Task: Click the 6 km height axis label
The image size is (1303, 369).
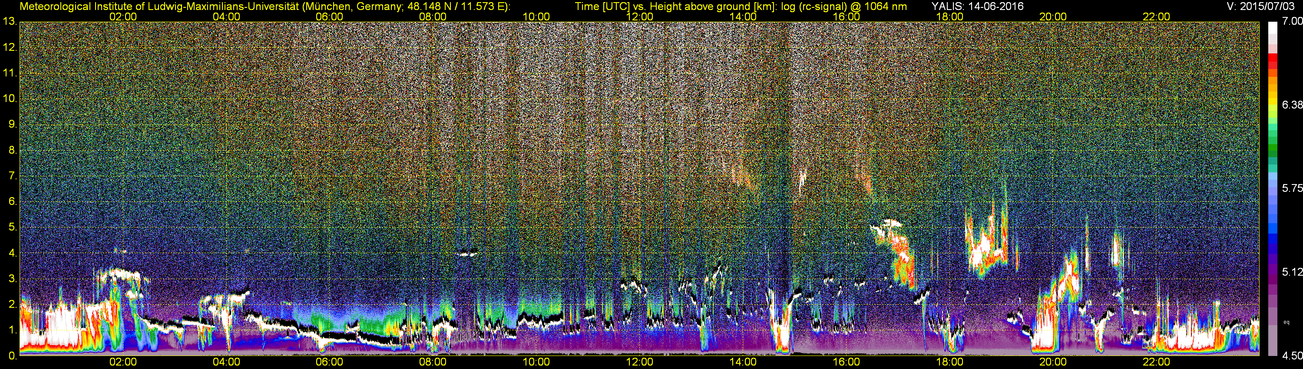Action: [x=12, y=202]
